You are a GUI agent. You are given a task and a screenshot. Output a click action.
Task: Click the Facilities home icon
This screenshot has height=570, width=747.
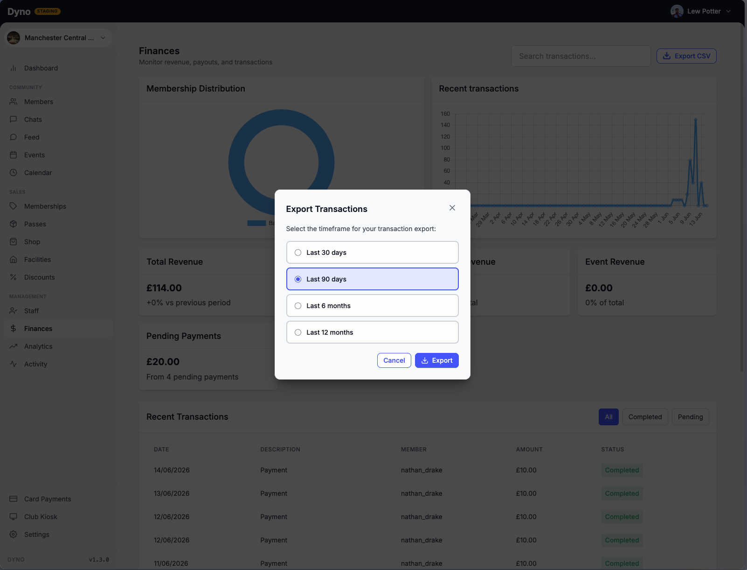click(14, 260)
